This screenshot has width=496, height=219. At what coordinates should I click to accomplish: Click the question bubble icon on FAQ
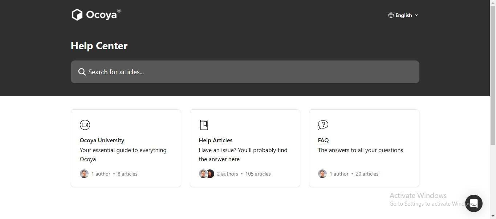[323, 125]
